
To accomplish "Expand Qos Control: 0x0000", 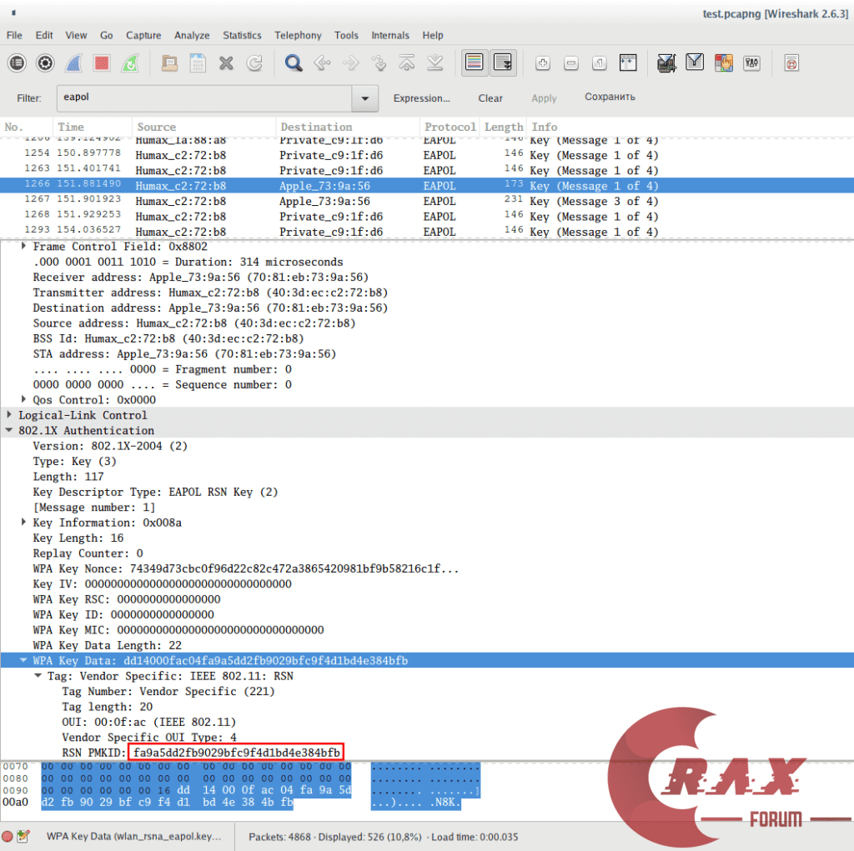I will coord(23,399).
